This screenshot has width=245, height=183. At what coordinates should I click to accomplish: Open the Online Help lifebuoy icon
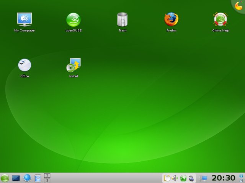[220, 19]
